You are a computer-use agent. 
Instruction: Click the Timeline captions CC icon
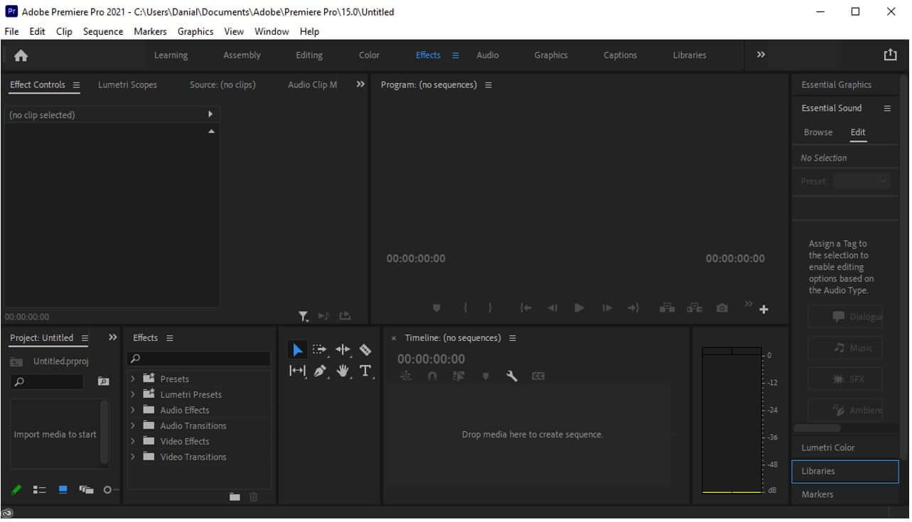(538, 376)
